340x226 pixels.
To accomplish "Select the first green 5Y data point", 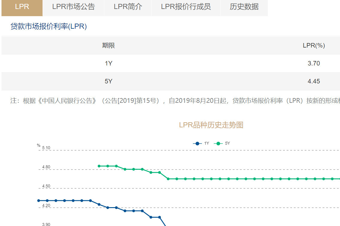I will [99, 165].
